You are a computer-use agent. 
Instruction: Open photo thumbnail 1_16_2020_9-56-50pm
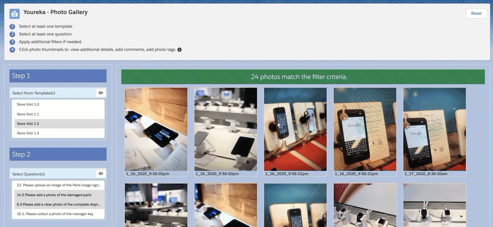(x=226, y=129)
